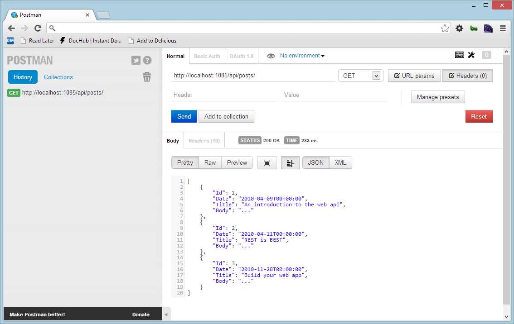514x324 pixels.
Task: Select Raw response format
Action: [x=210, y=162]
